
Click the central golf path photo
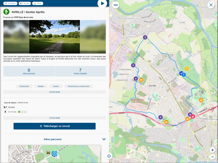point(54,37)
